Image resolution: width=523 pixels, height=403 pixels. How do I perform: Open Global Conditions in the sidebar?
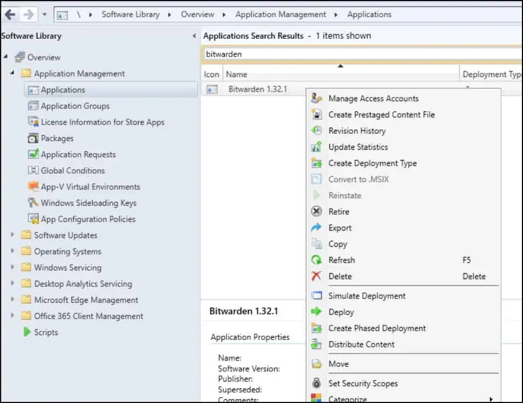coord(33,170)
